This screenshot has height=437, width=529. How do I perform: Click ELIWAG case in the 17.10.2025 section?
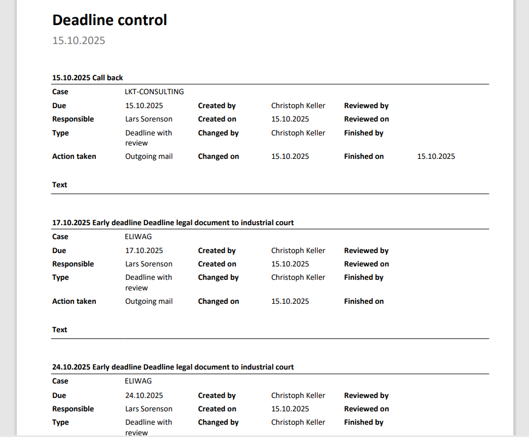(x=138, y=237)
